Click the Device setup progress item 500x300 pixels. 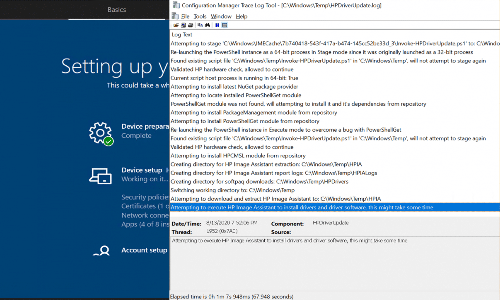[142, 170]
